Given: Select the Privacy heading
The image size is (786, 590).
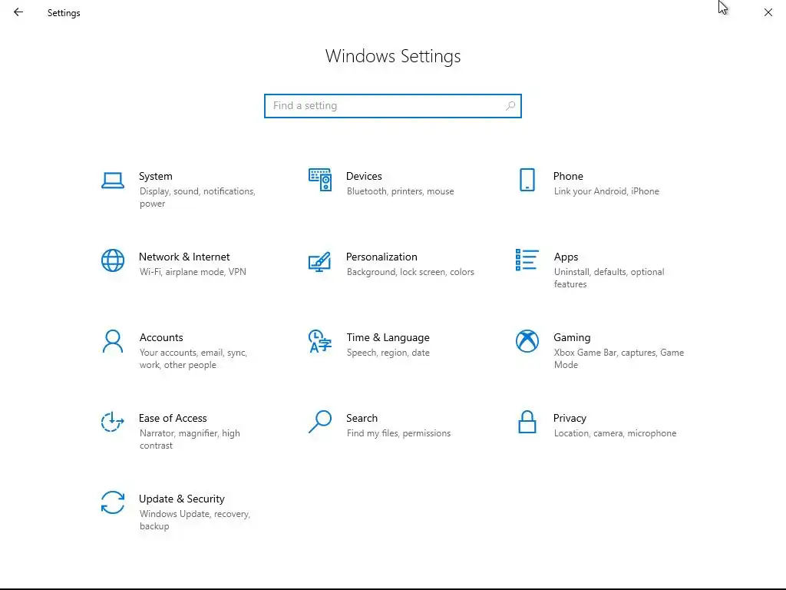Looking at the screenshot, I should [x=570, y=418].
